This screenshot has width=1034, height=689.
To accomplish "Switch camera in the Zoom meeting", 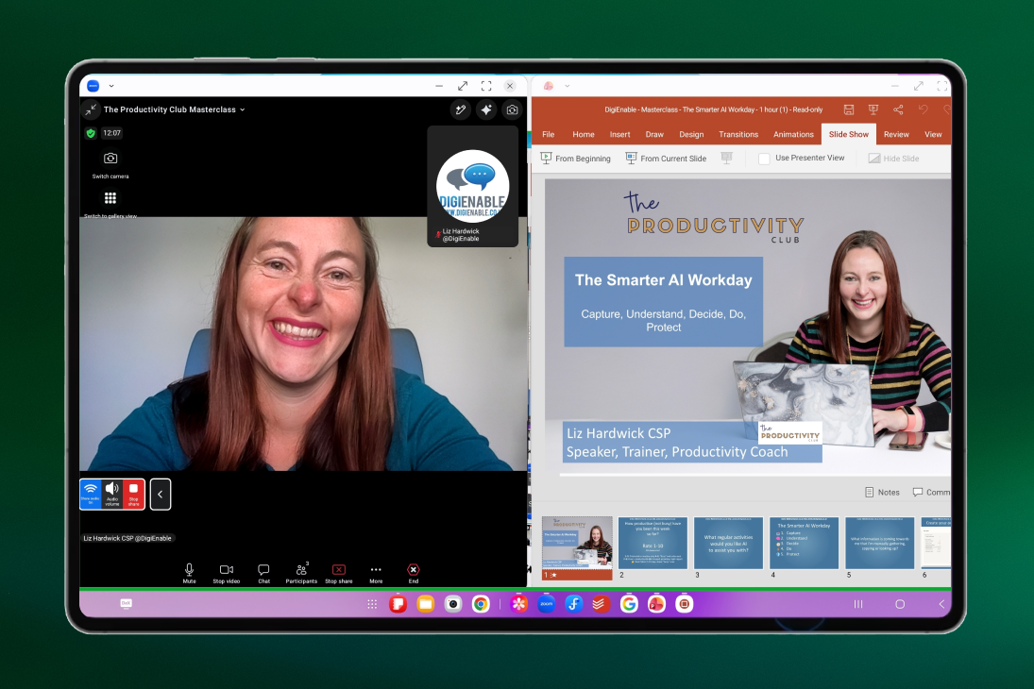I will coord(110,164).
